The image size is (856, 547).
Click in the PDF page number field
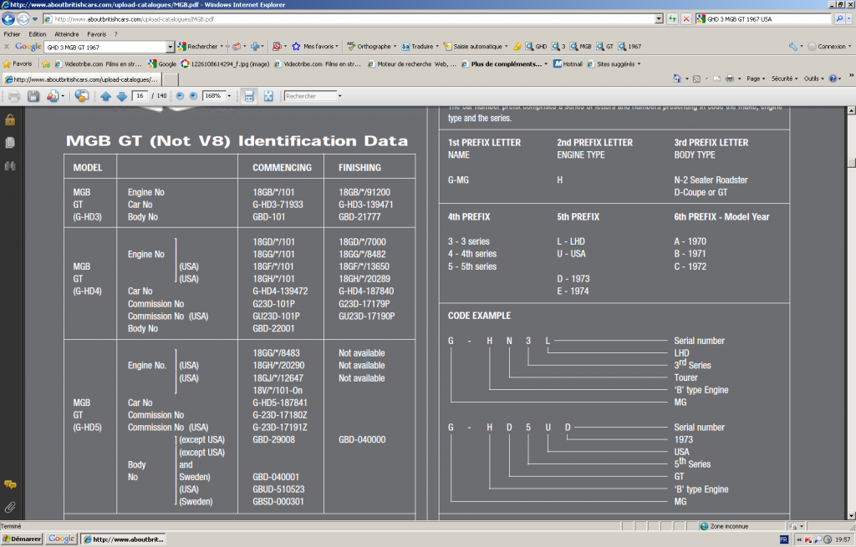click(x=140, y=96)
